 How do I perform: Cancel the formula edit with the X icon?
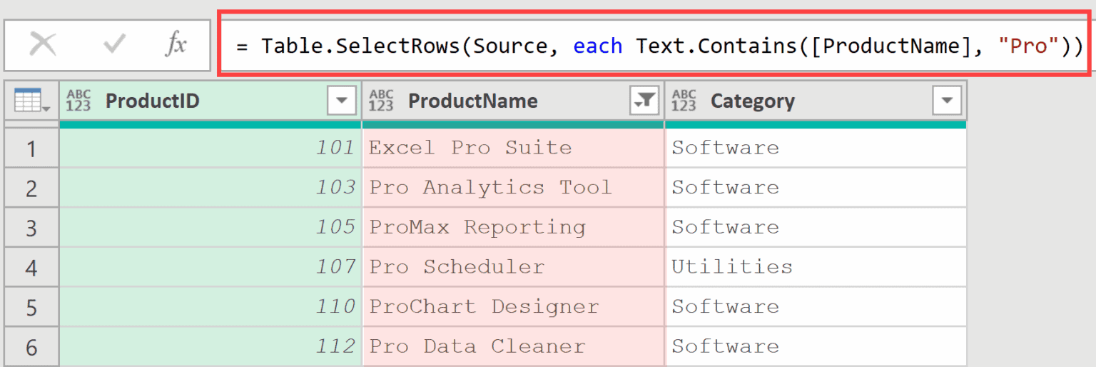(x=43, y=46)
